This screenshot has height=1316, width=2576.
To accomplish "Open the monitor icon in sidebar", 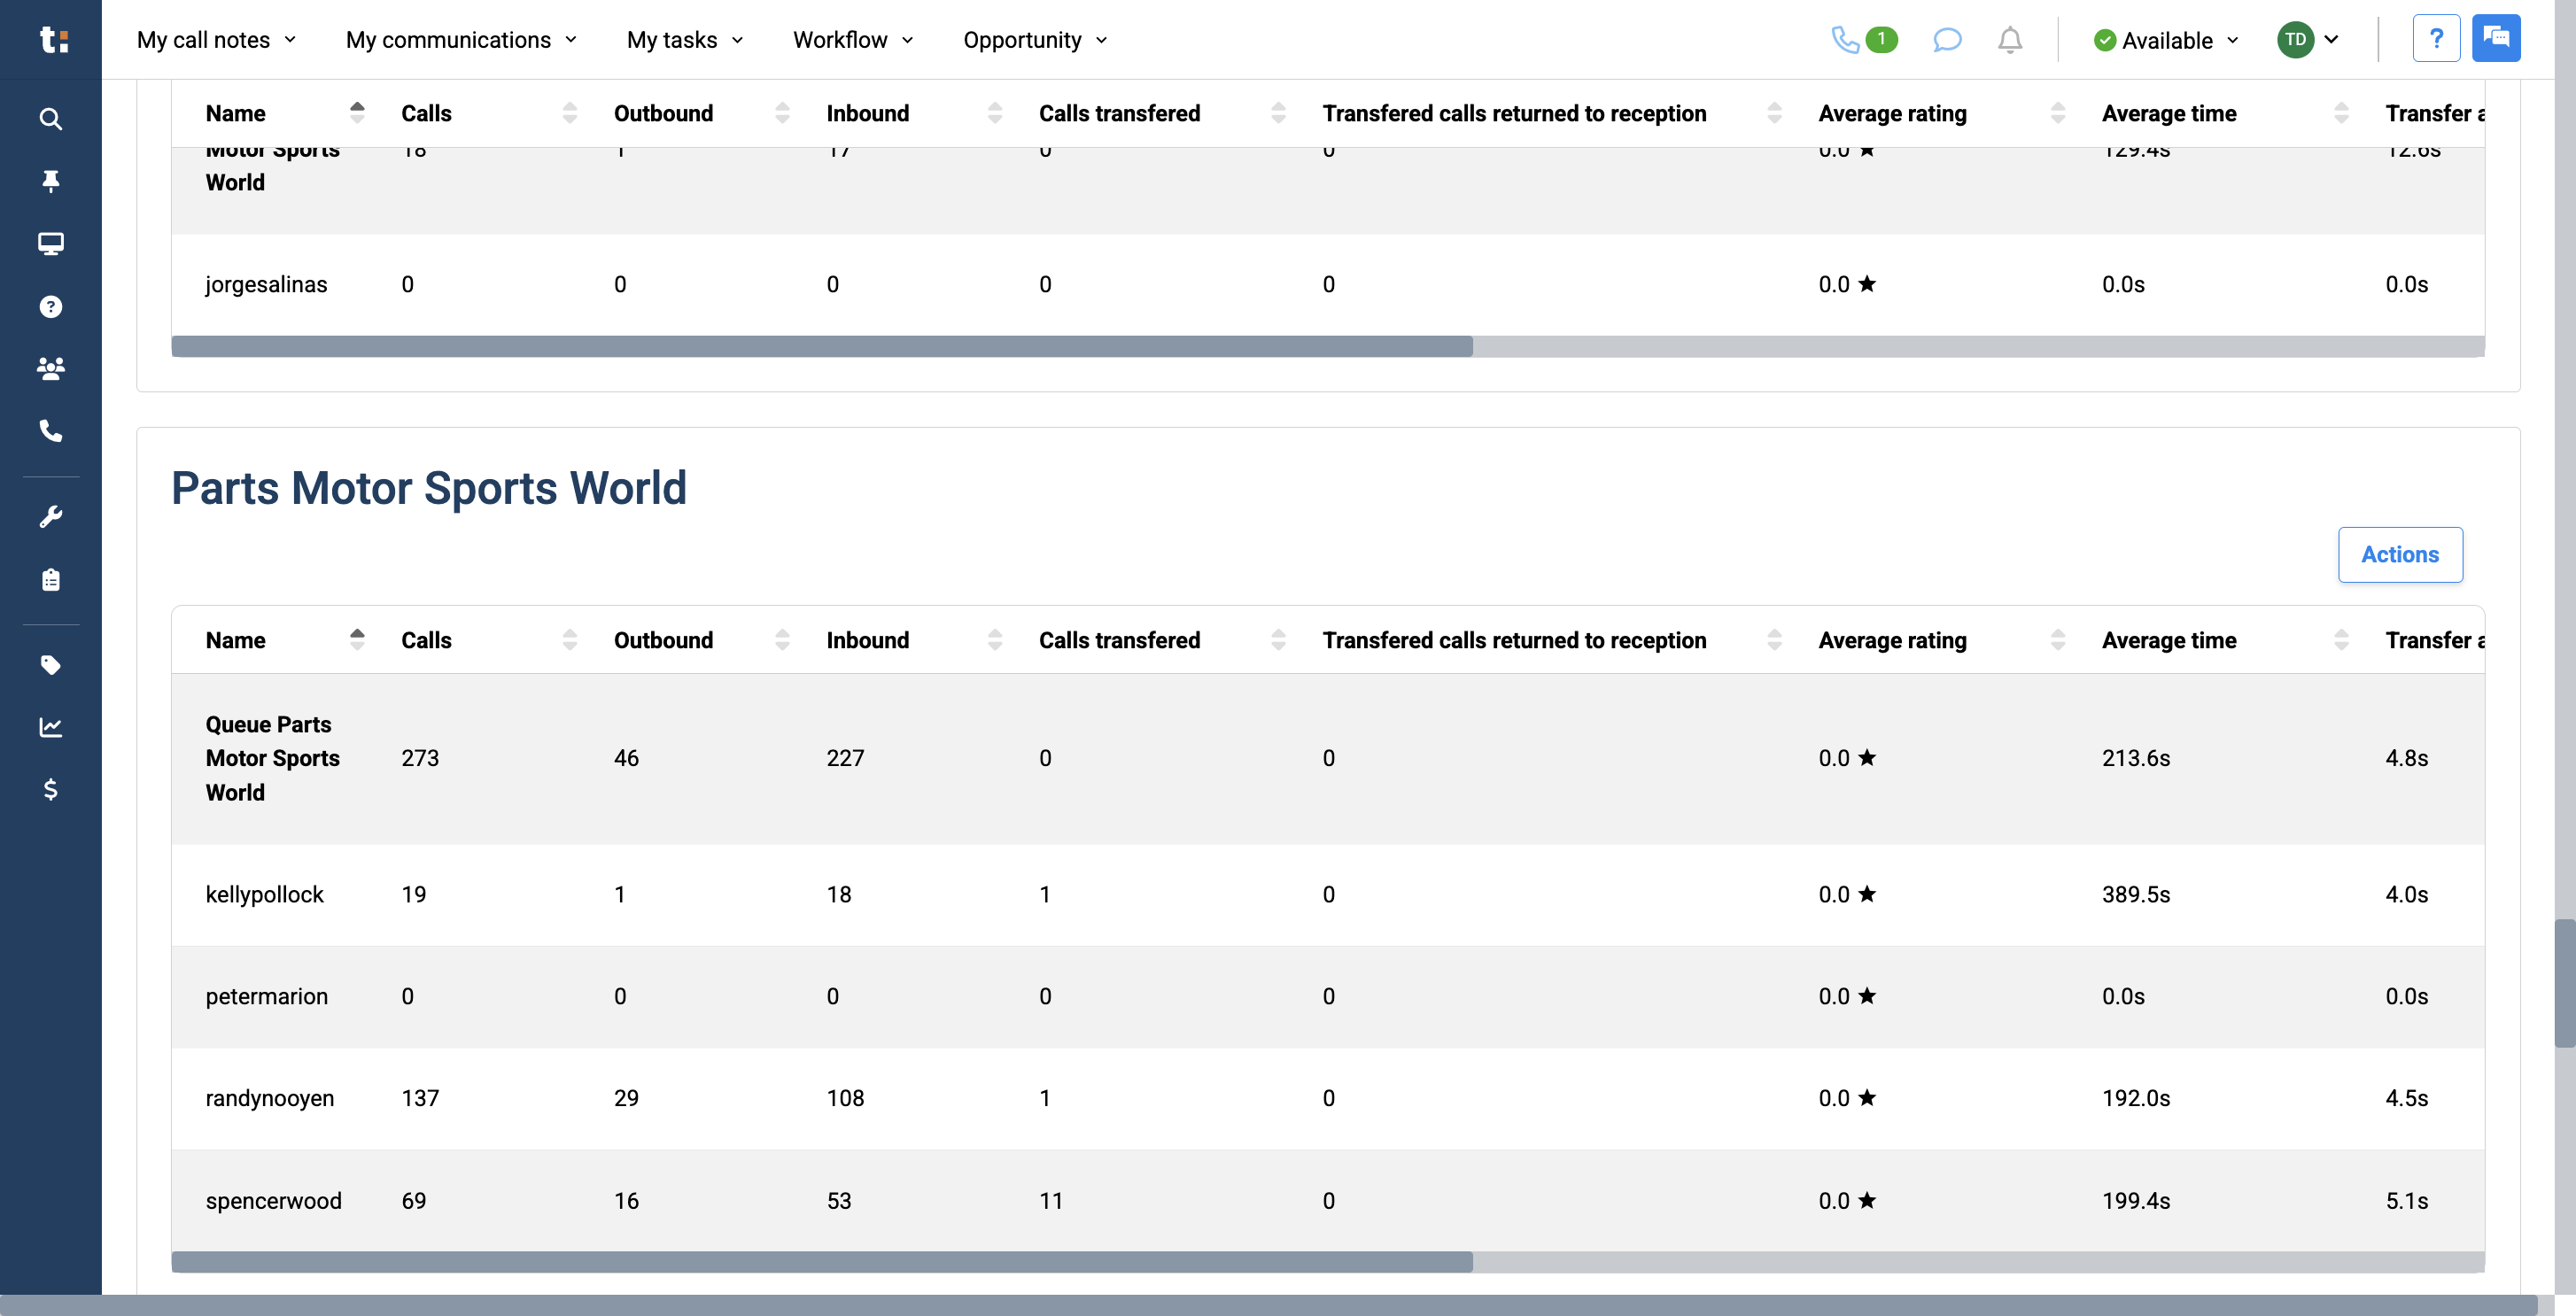I will [50, 244].
